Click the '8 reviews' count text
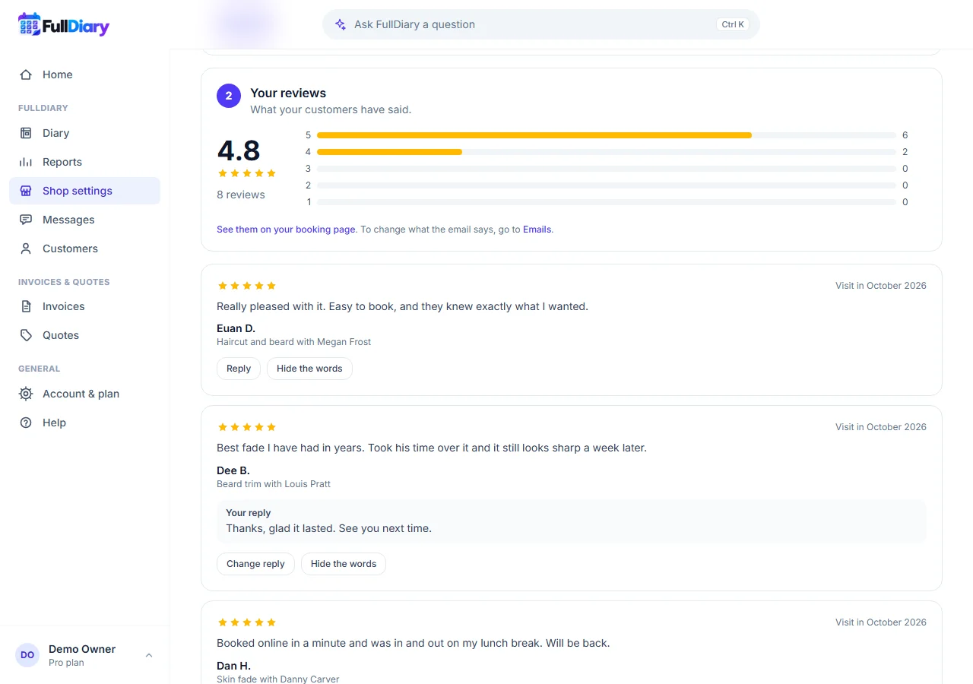Viewport: 973px width, 684px height. pyautogui.click(x=241, y=195)
